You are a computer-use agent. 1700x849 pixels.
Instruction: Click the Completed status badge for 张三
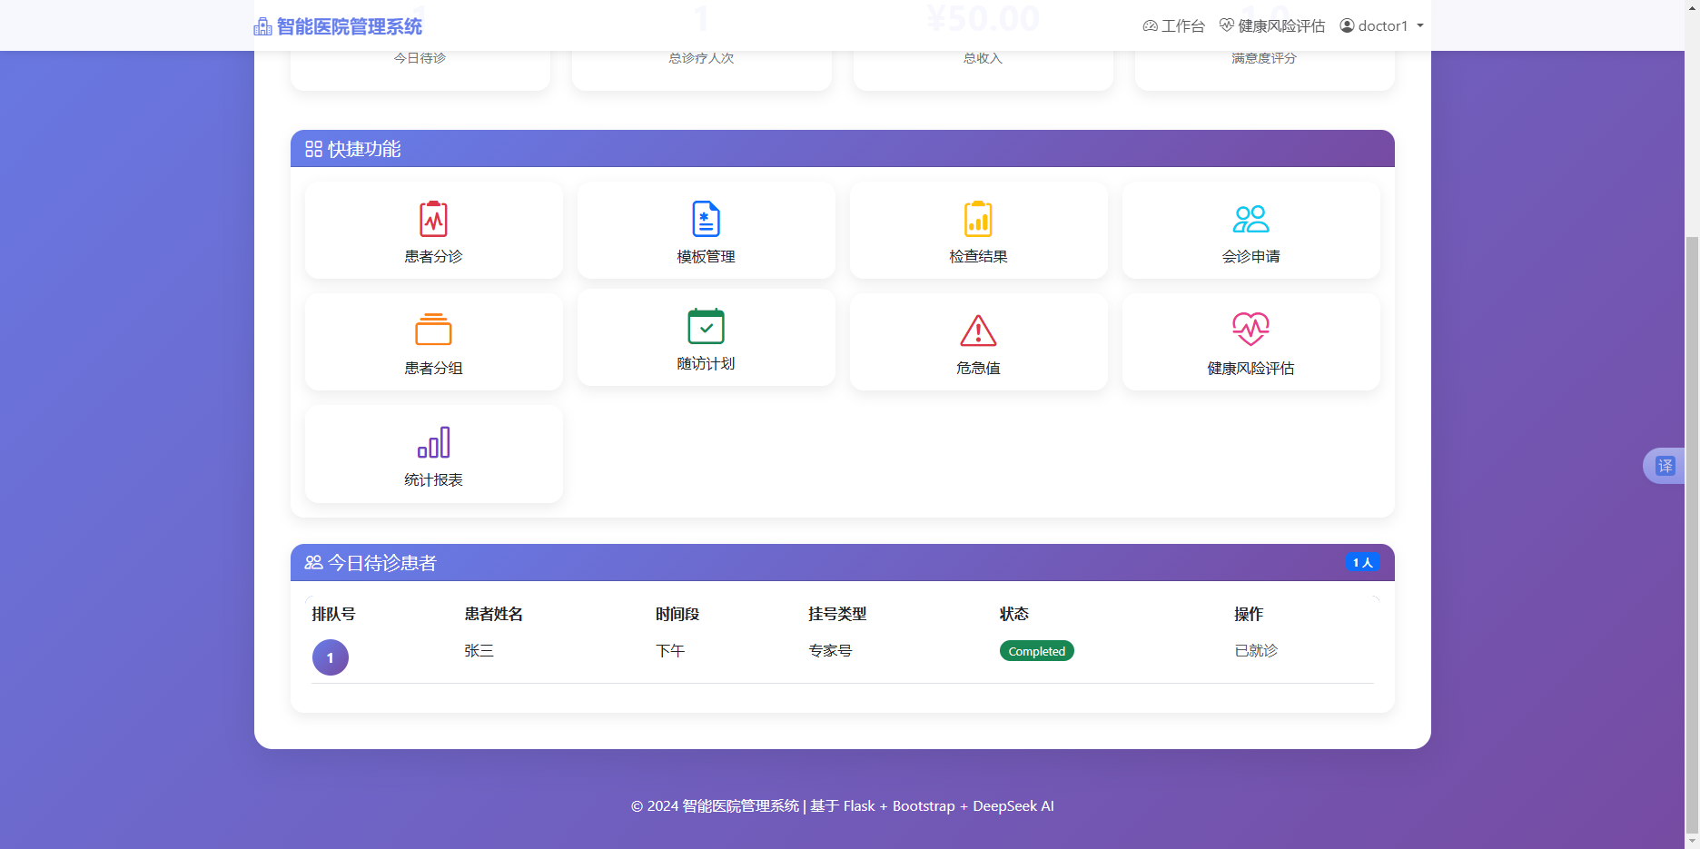point(1036,650)
